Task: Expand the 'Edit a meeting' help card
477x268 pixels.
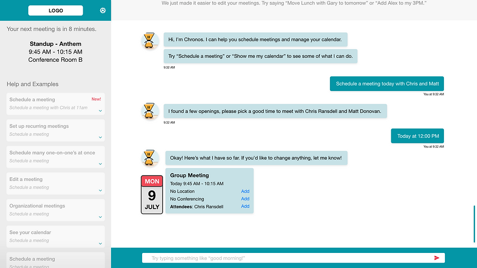Action: (x=100, y=191)
